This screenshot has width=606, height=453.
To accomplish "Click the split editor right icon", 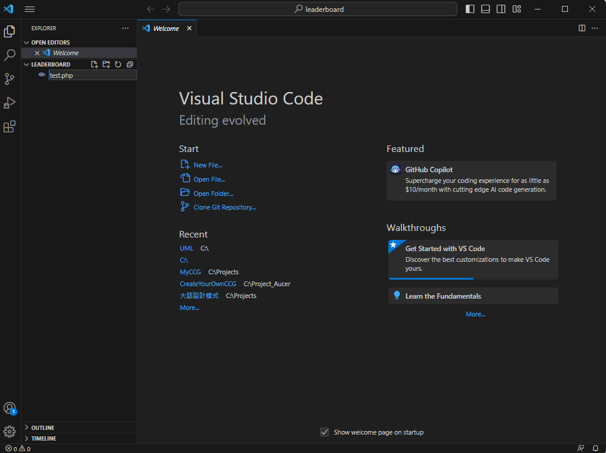I will point(582,28).
